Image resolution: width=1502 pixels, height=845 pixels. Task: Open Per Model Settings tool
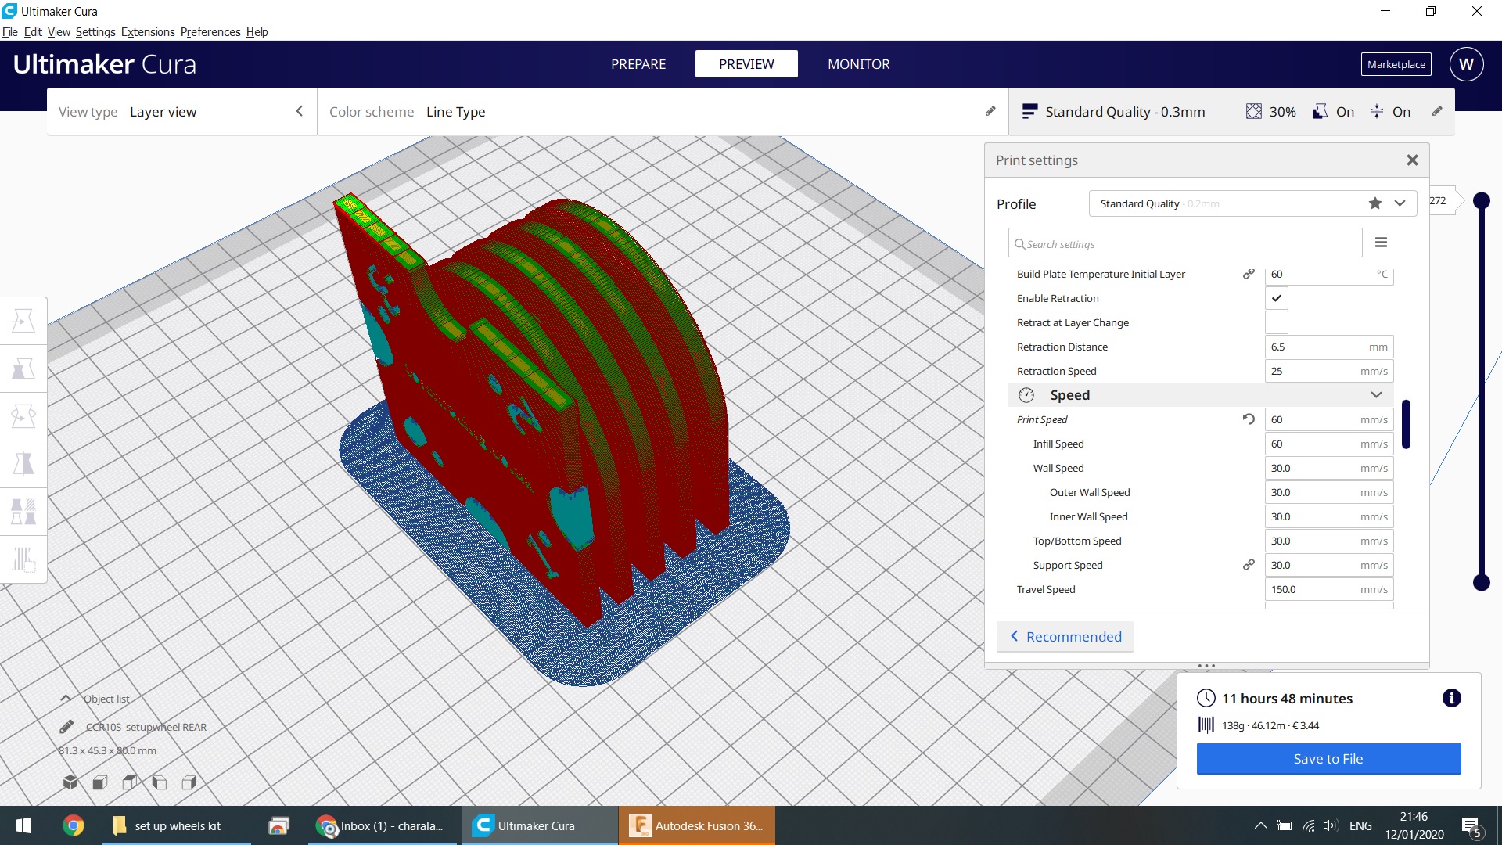pos(23,512)
